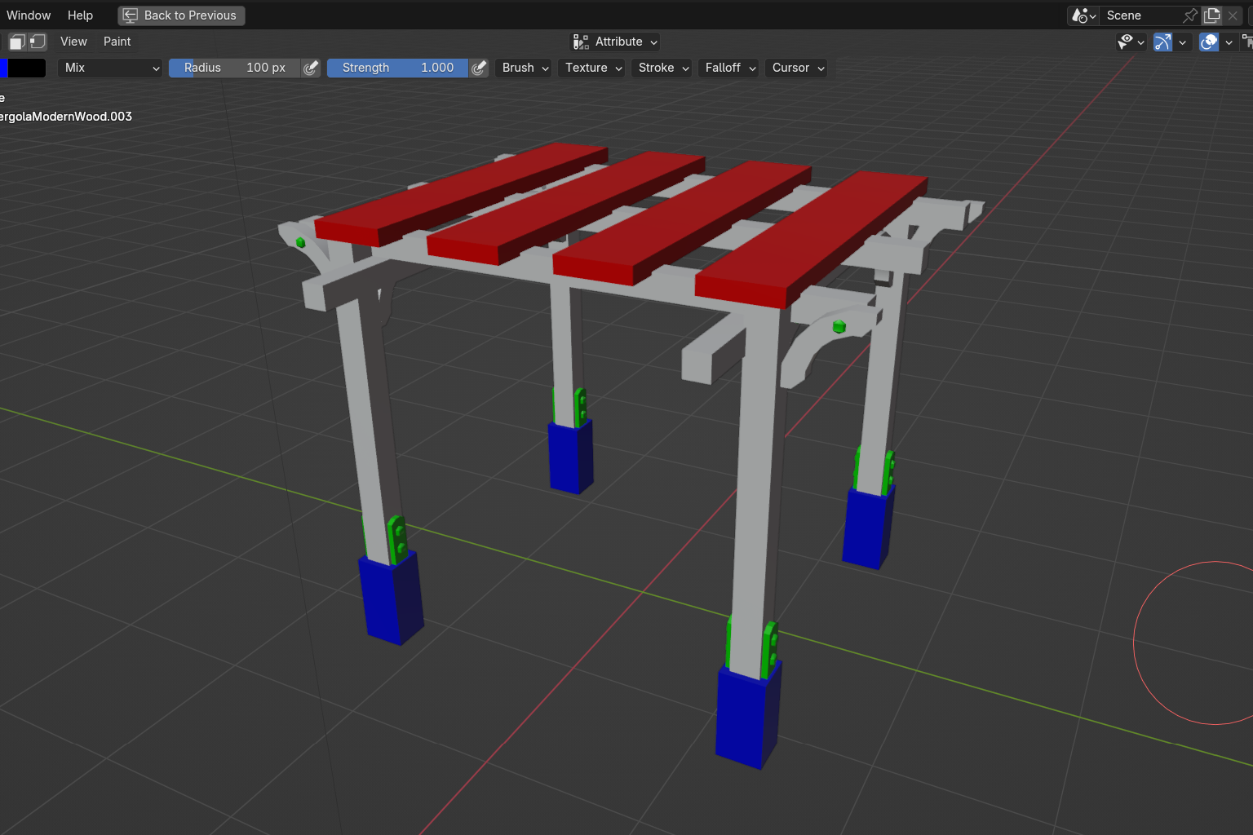Open the Paint menu
The width and height of the screenshot is (1253, 835).
point(117,42)
